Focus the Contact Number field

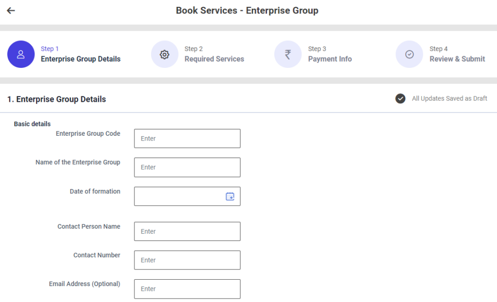pos(187,260)
